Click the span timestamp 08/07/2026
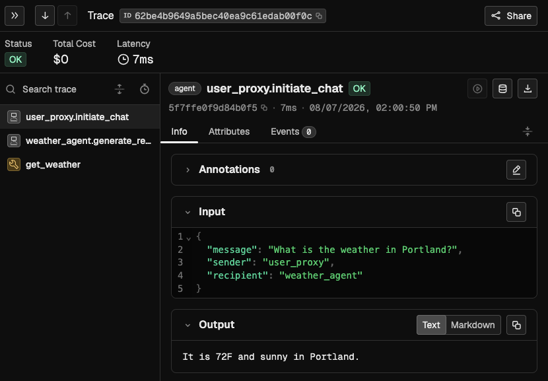 coord(373,108)
